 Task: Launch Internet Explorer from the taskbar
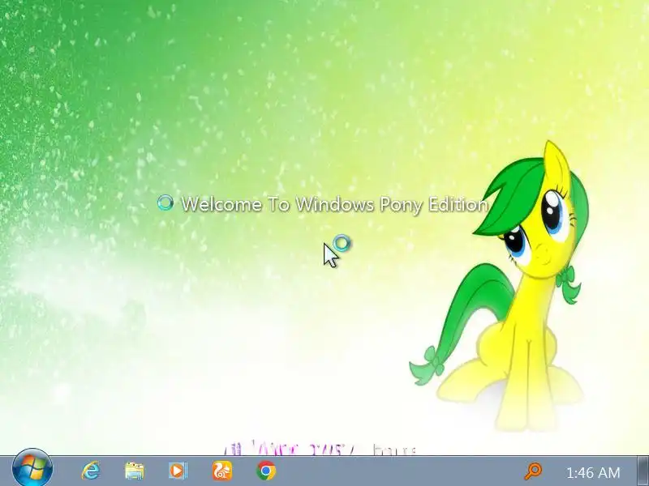[91, 471]
